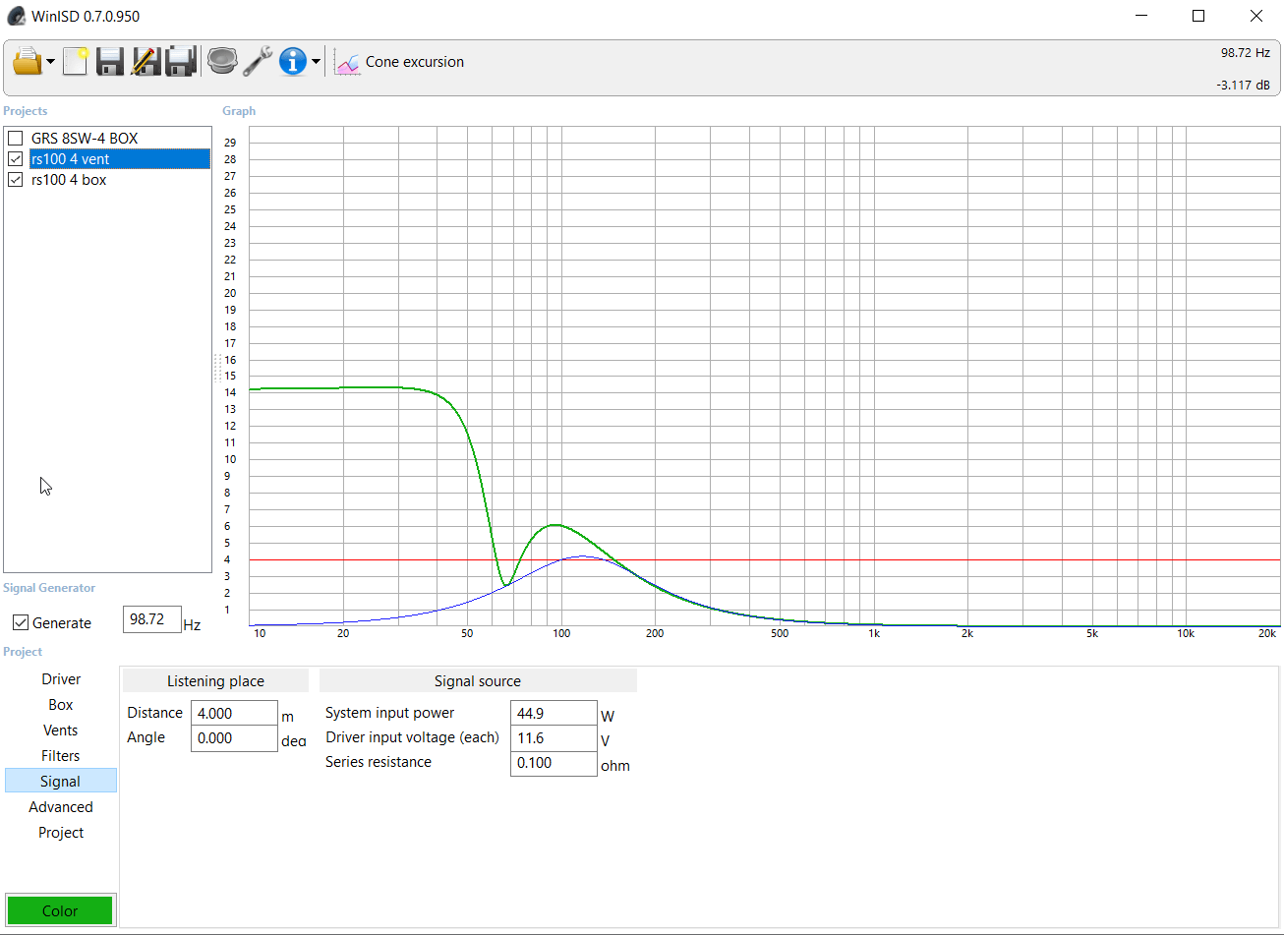Image resolution: width=1284 pixels, height=935 pixels.
Task: Click the signal generator frequency field
Action: click(152, 619)
